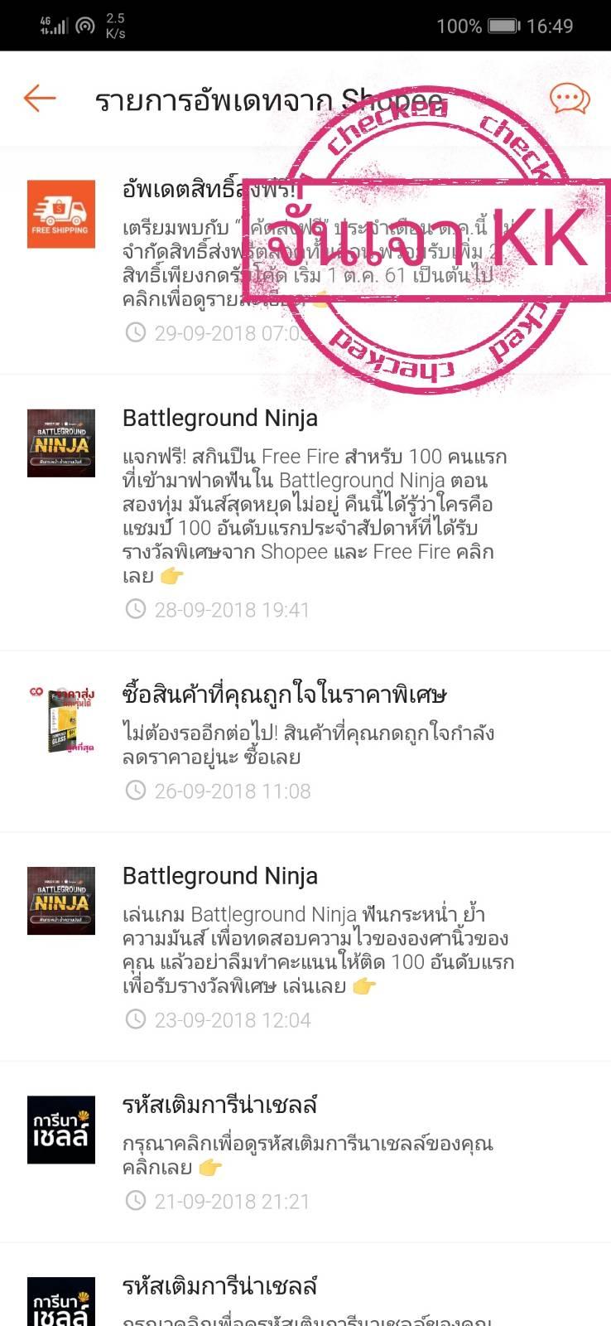The image size is (611, 1326).
Task: Open the Garena Shell logo icon
Action: tap(61, 1130)
